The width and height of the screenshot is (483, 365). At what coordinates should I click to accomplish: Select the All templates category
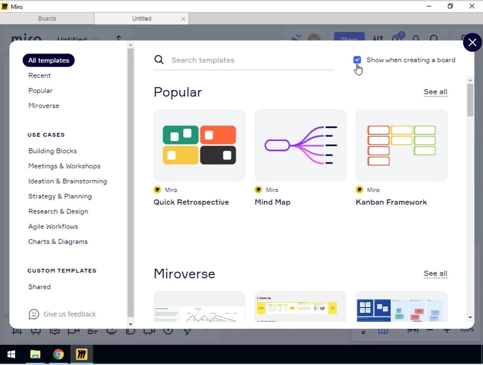pos(49,60)
